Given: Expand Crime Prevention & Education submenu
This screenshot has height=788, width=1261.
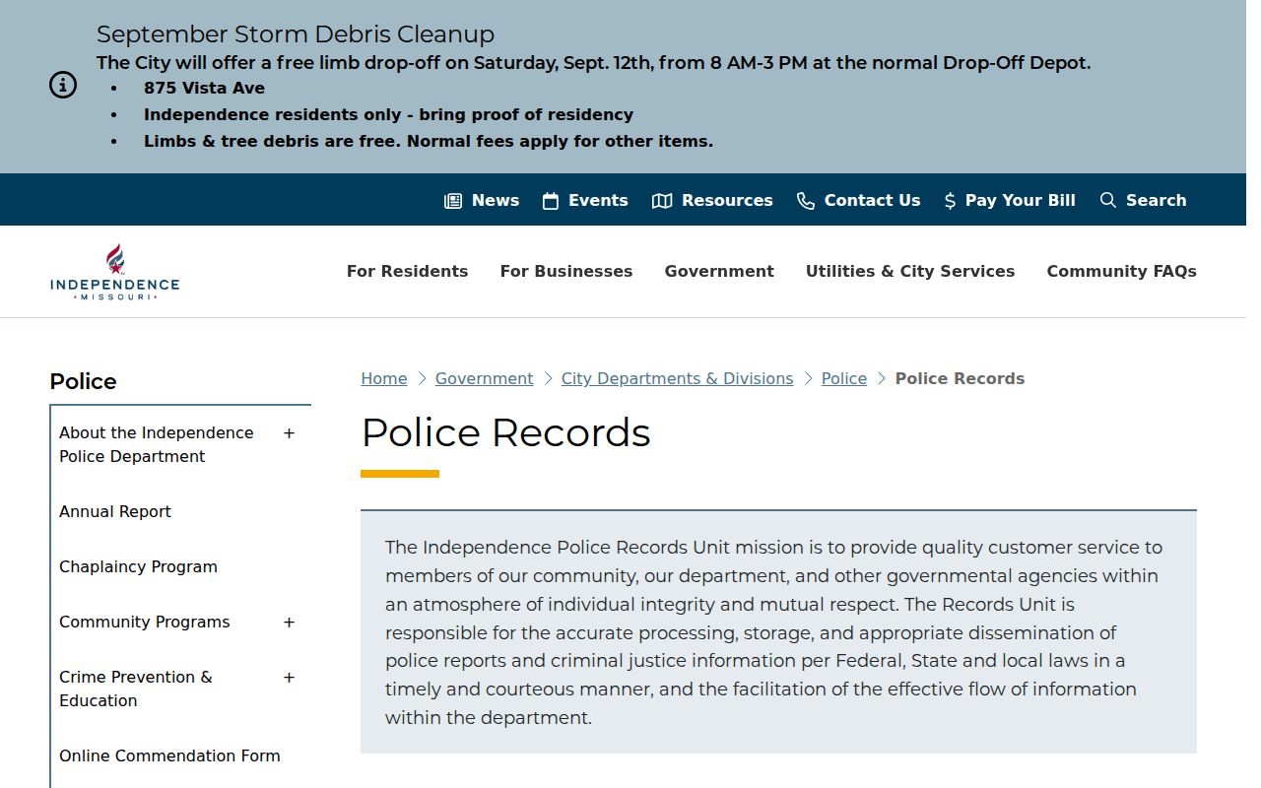Looking at the screenshot, I should tap(289, 678).
